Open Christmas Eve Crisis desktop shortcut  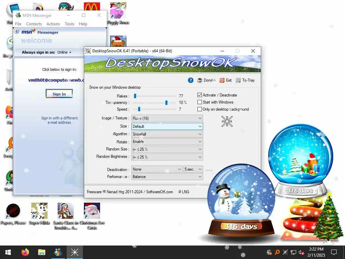(x=92, y=216)
